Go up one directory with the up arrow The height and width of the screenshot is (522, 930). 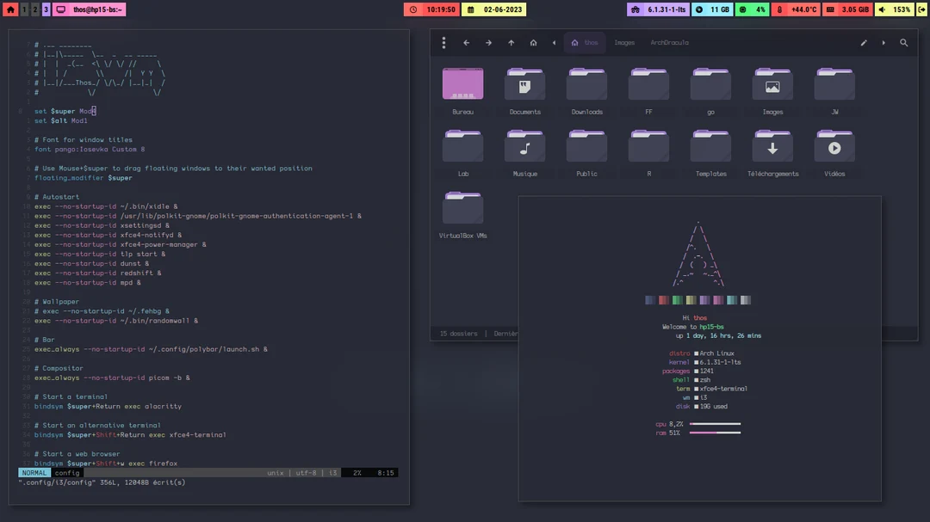tap(510, 42)
